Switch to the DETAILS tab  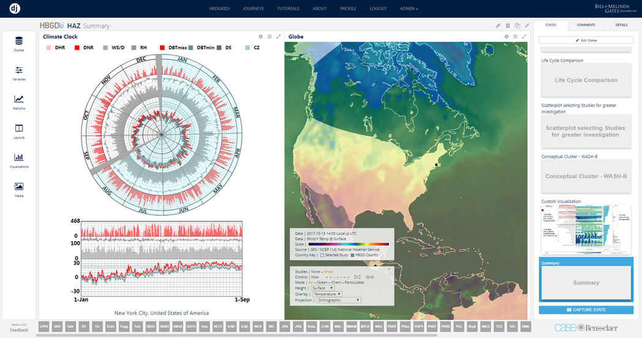click(621, 25)
